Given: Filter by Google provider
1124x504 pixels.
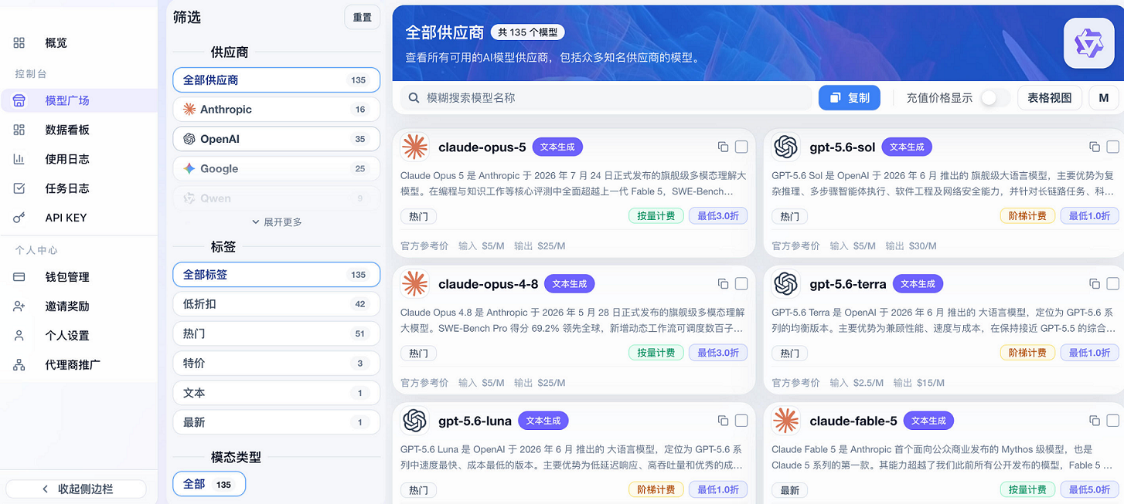Looking at the screenshot, I should 276,168.
